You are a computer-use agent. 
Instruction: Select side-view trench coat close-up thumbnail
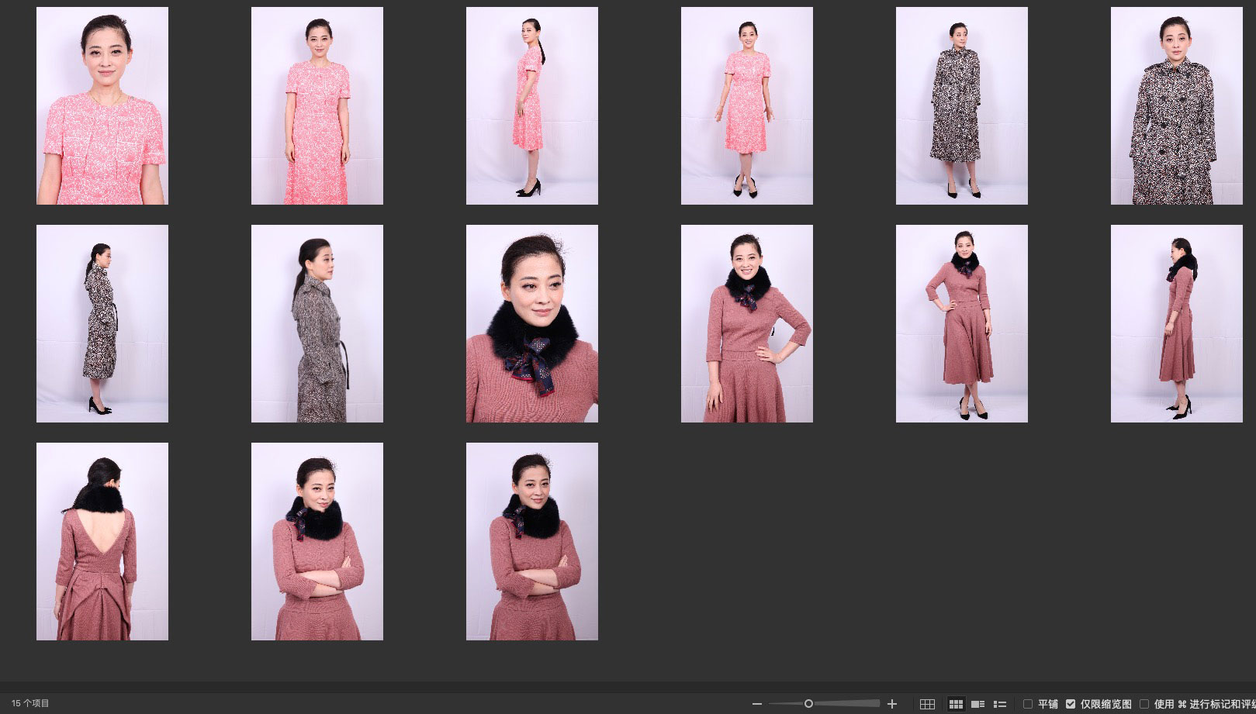317,324
